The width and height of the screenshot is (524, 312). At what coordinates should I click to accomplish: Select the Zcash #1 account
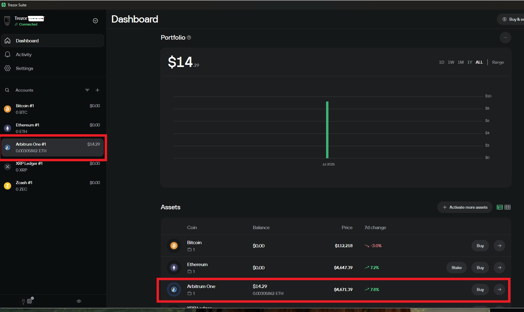click(x=52, y=186)
